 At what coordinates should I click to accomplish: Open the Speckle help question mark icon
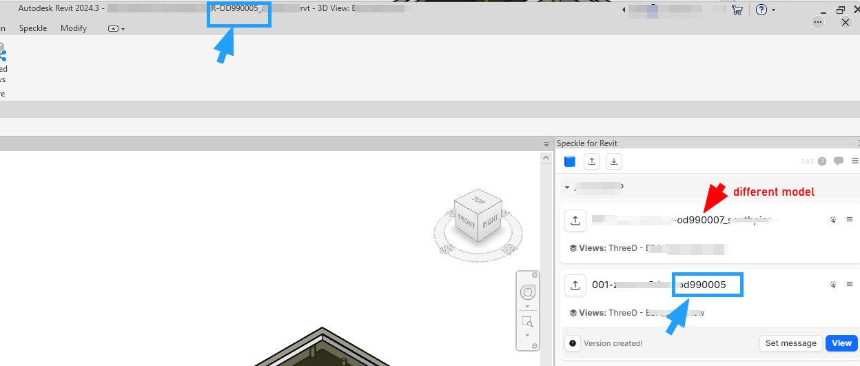click(x=822, y=161)
